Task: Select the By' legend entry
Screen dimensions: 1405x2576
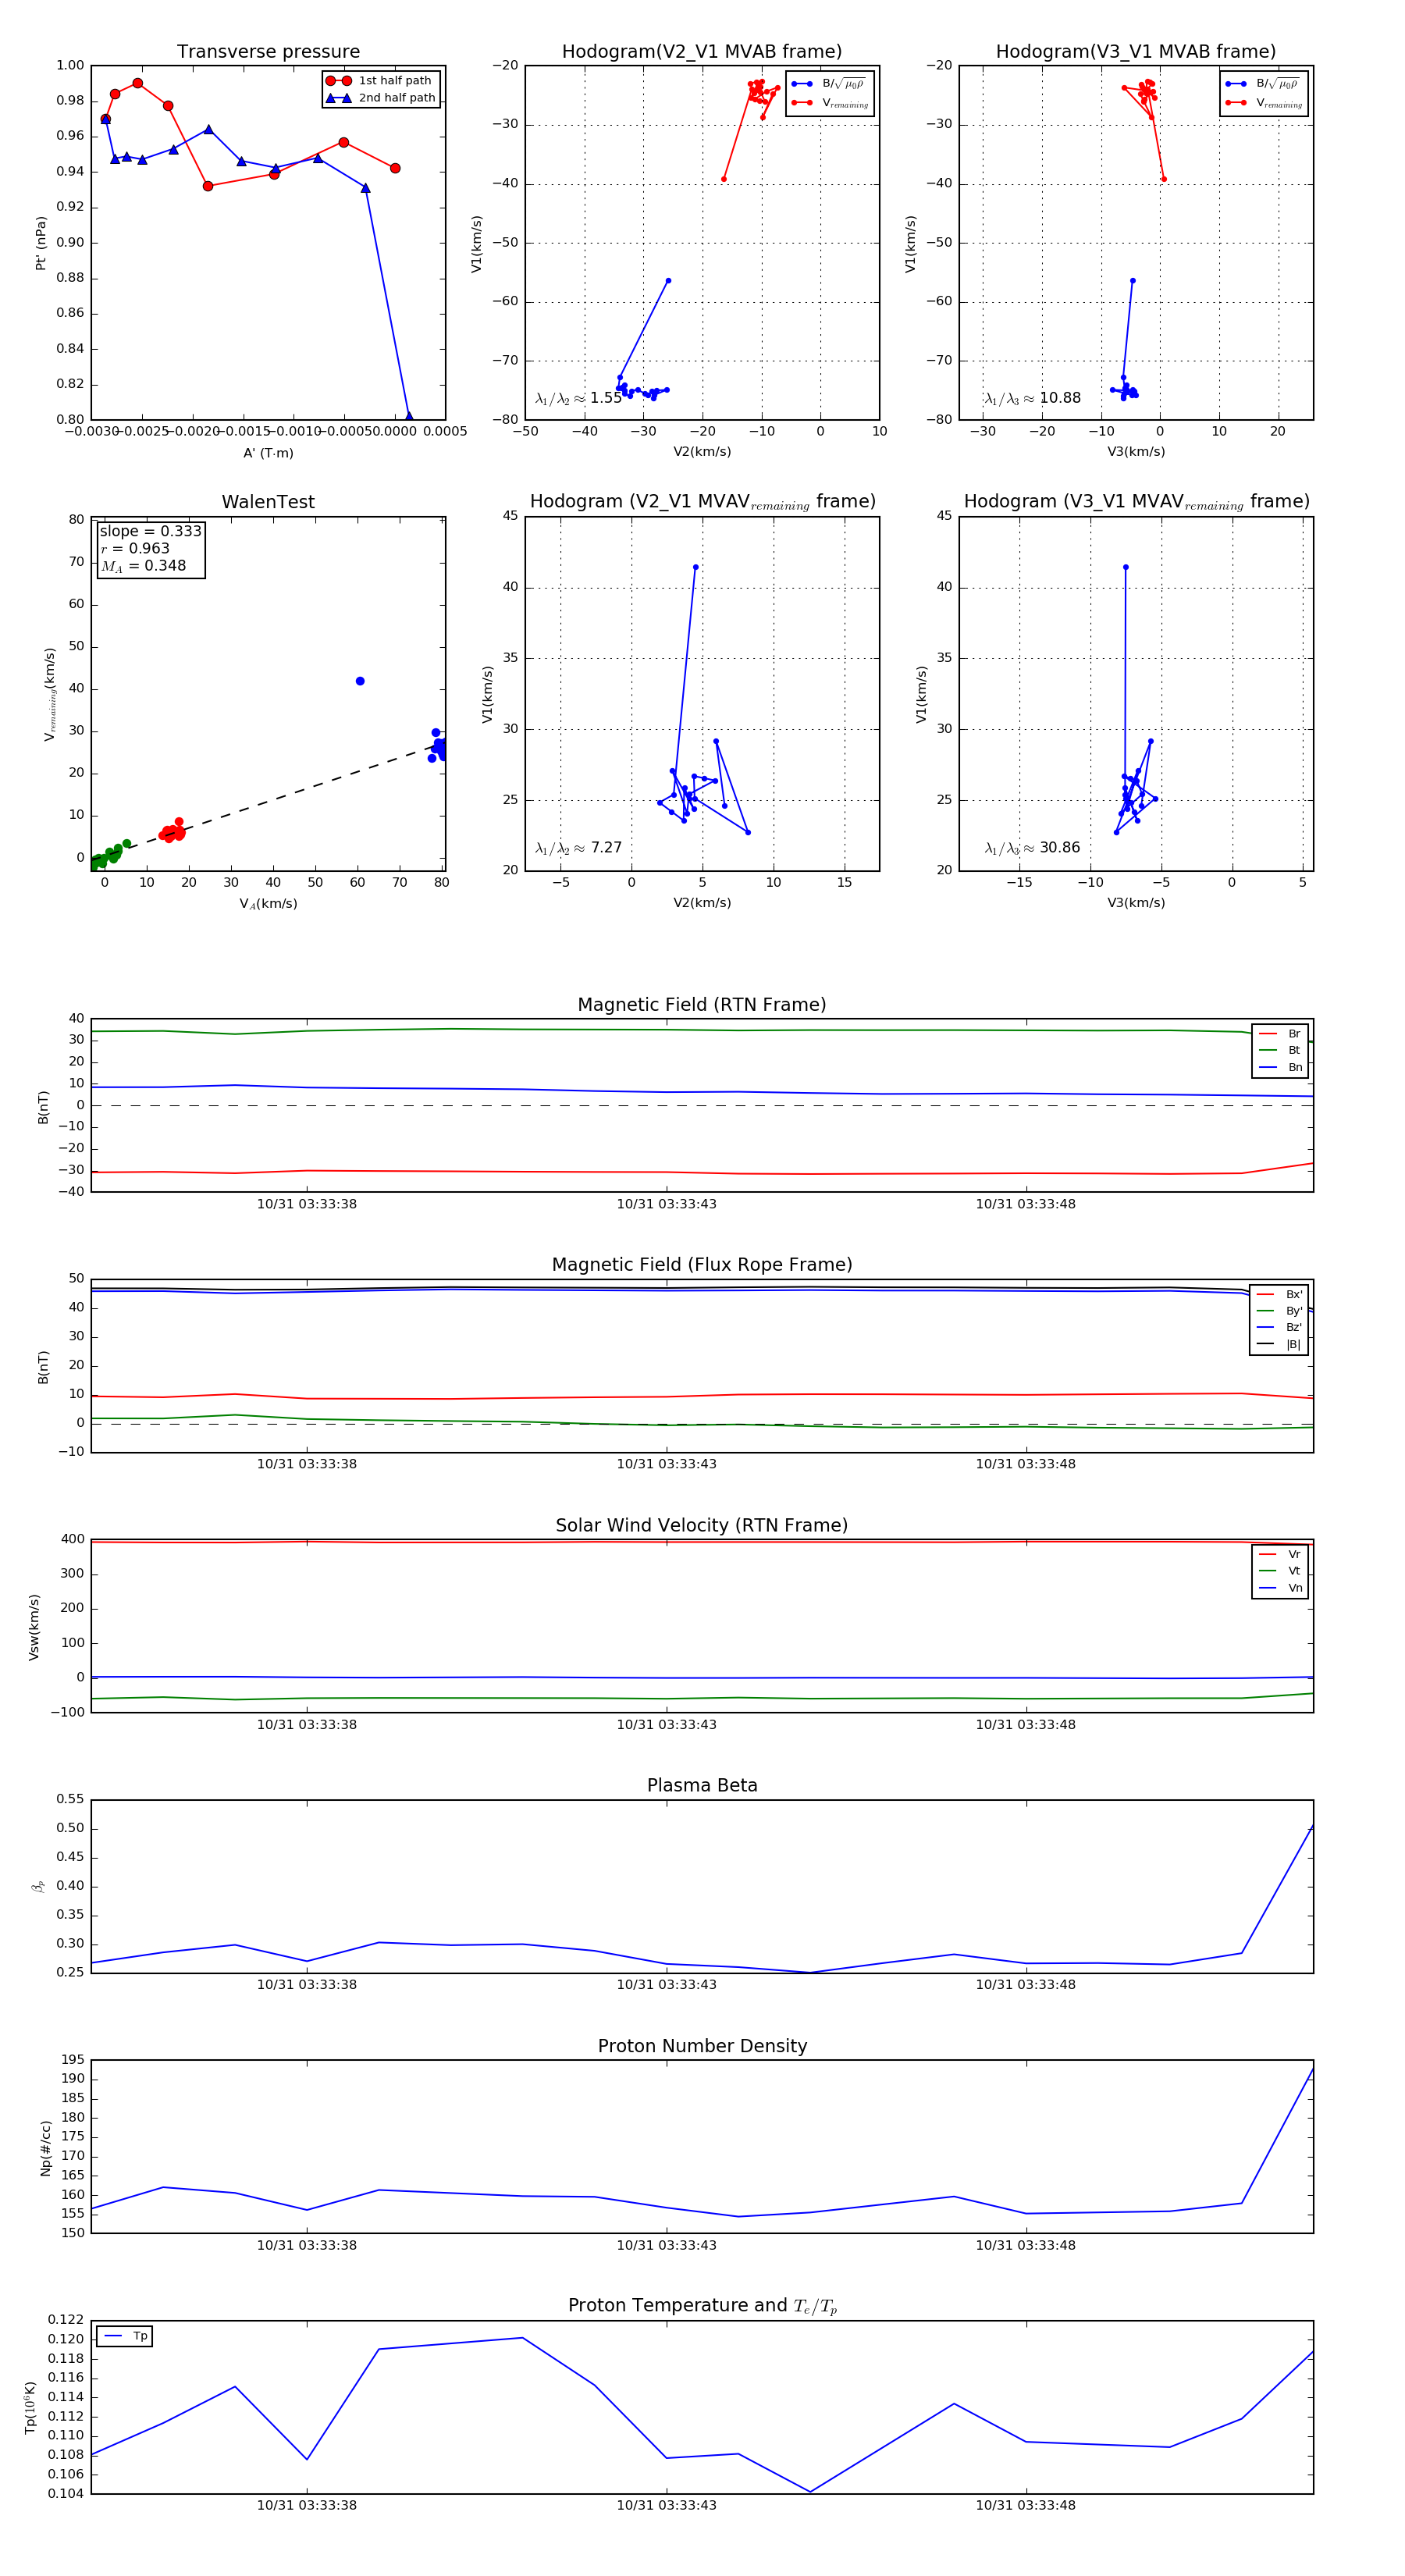Action: [1279, 1311]
